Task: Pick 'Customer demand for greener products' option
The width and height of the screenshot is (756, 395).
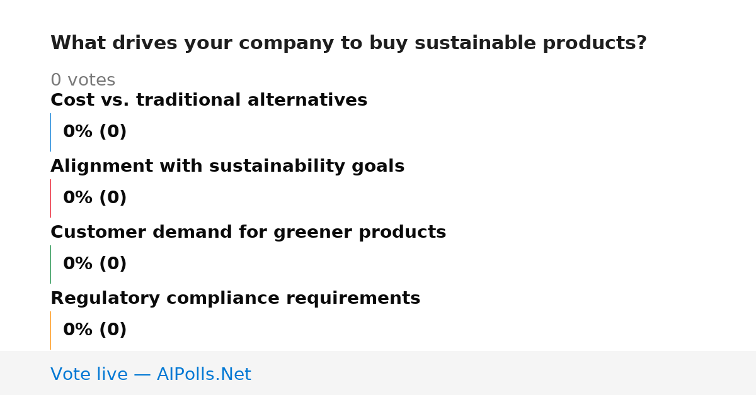Action: [x=248, y=232]
